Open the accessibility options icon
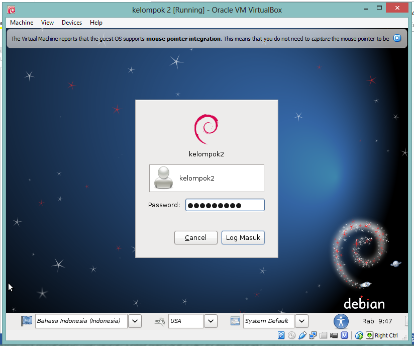Viewport: 414px width, 346px height. pos(341,321)
